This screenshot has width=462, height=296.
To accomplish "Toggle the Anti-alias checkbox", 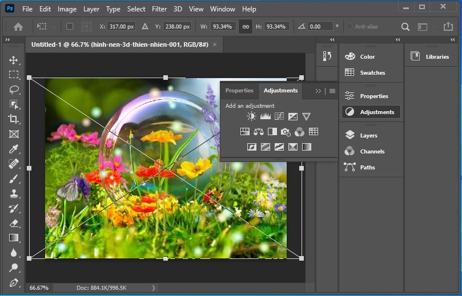I will pyautogui.click(x=349, y=26).
